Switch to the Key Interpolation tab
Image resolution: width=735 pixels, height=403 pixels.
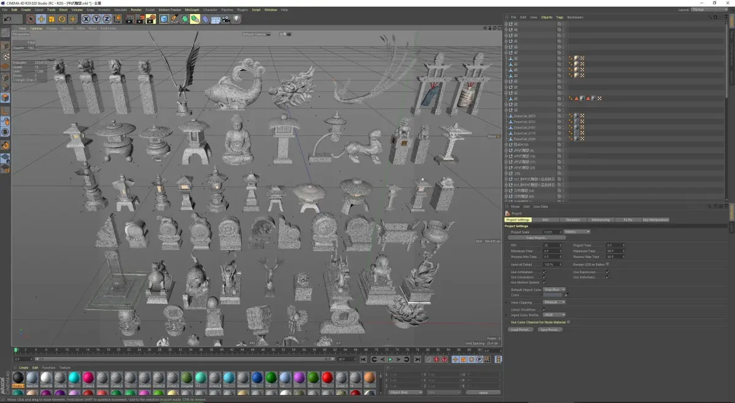point(655,219)
